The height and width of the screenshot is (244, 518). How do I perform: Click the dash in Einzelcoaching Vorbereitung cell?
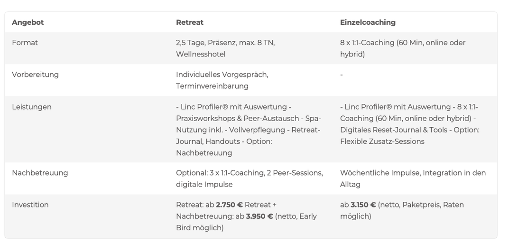[341, 75]
